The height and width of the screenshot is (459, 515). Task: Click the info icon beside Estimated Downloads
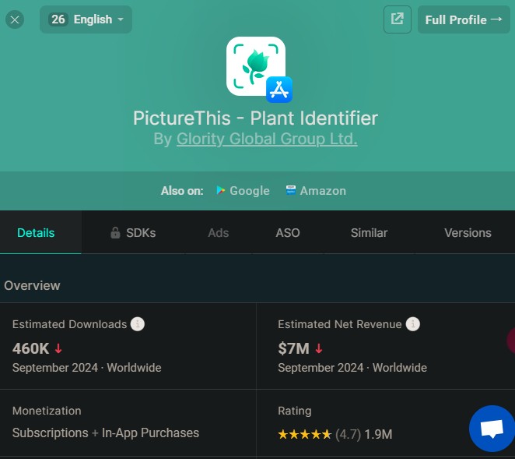coord(138,324)
